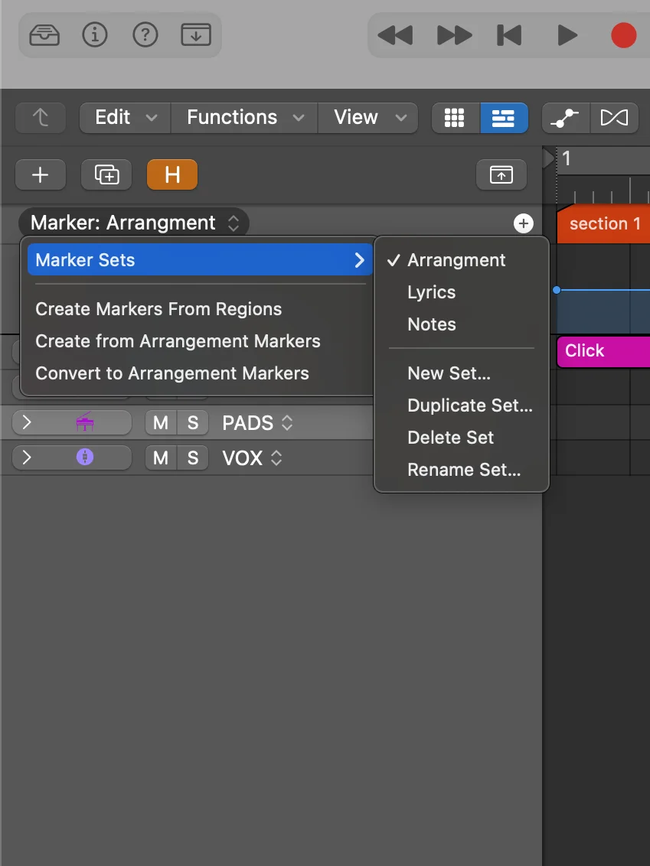Screen dimensions: 650x866
Task: Click the PADS piano instrument icon
Action: 84,422
